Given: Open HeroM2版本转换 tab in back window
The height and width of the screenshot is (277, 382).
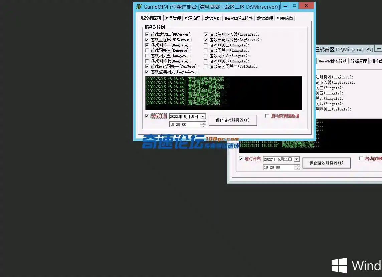Looking at the screenshot, I should pos(332,61).
